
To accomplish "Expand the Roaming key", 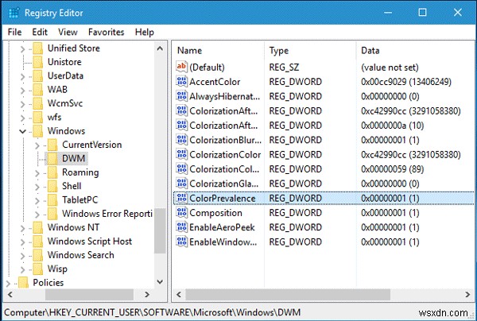I will 37,173.
